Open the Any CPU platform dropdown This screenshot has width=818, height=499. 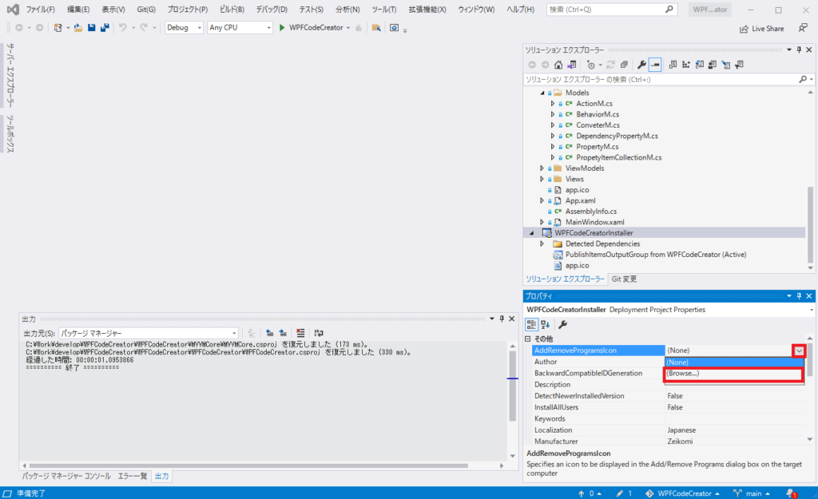point(240,28)
